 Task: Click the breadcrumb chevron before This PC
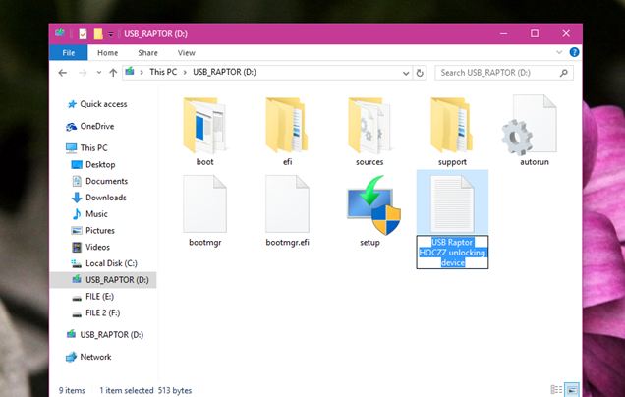142,73
